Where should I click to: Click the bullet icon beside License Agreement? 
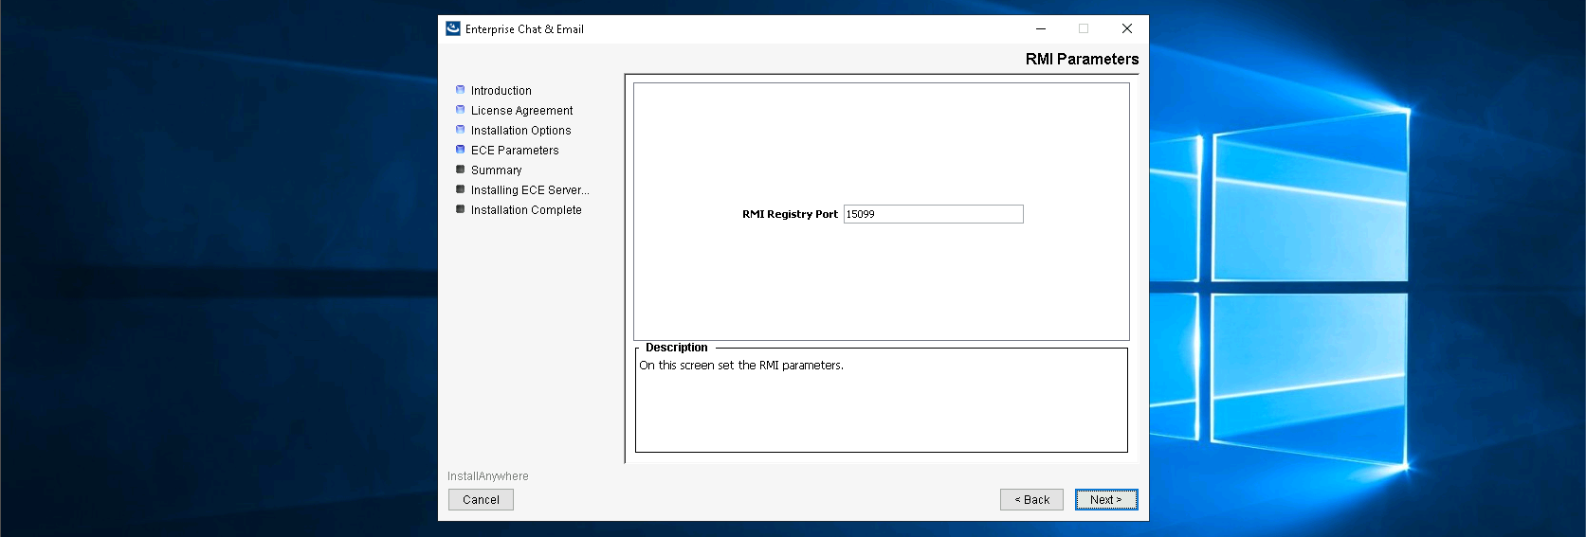461,110
